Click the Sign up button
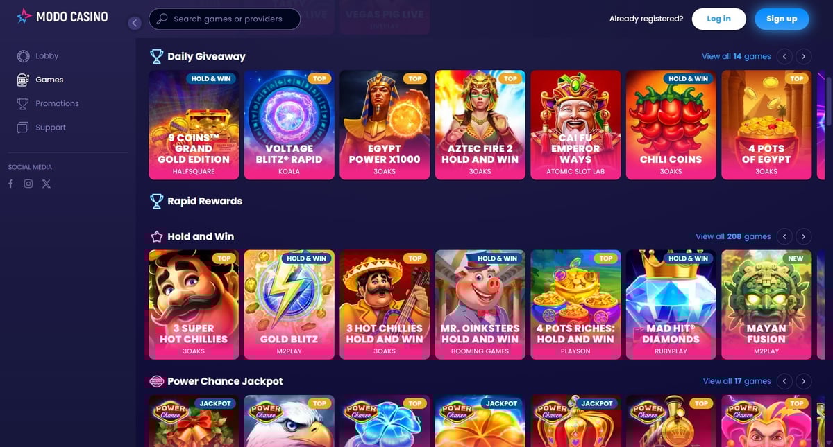The width and height of the screenshot is (833, 447). tap(782, 19)
